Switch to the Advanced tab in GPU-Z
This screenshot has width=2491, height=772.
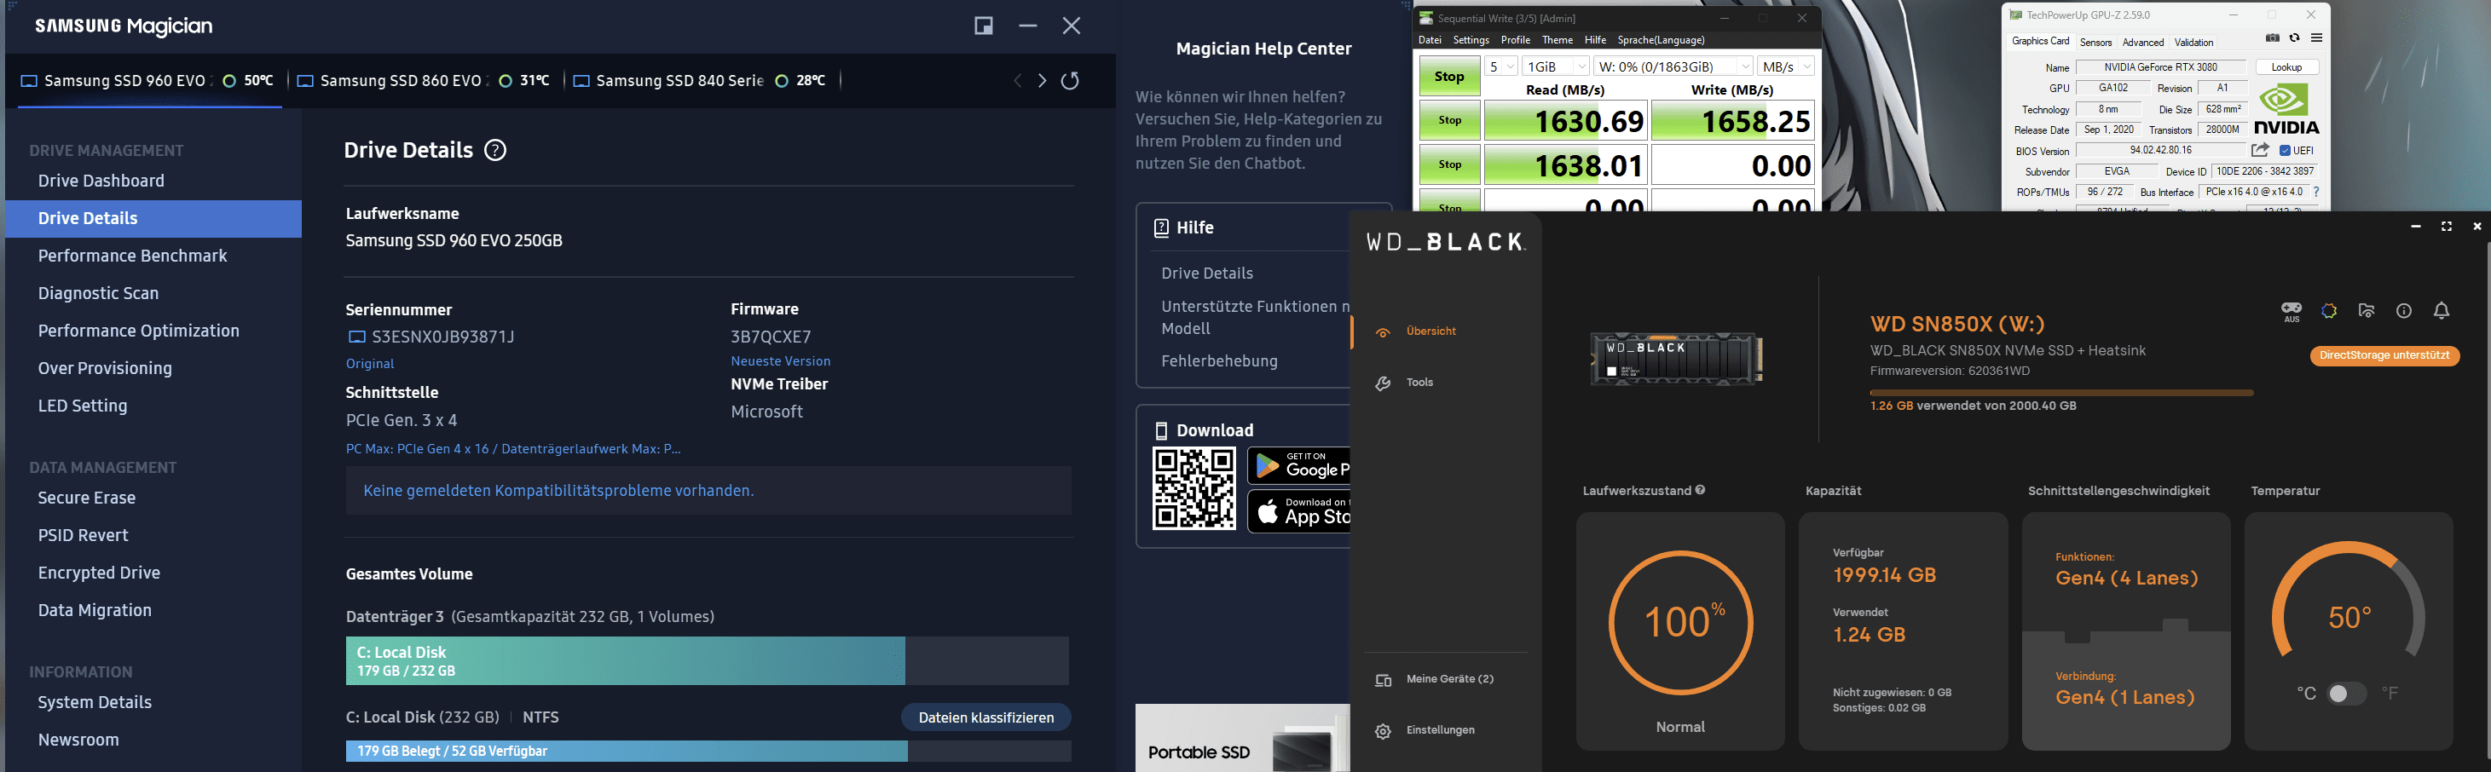[2143, 43]
